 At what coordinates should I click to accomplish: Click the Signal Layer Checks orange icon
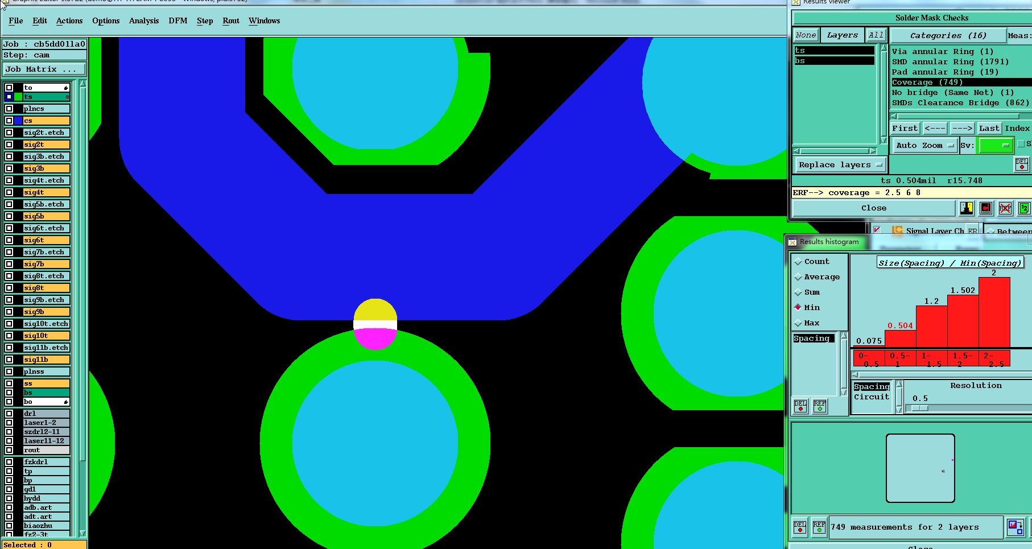click(x=898, y=230)
